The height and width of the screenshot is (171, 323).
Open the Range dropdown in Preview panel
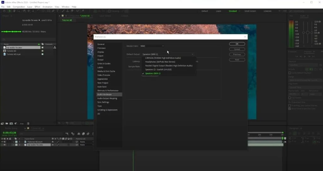[x=305, y=80]
